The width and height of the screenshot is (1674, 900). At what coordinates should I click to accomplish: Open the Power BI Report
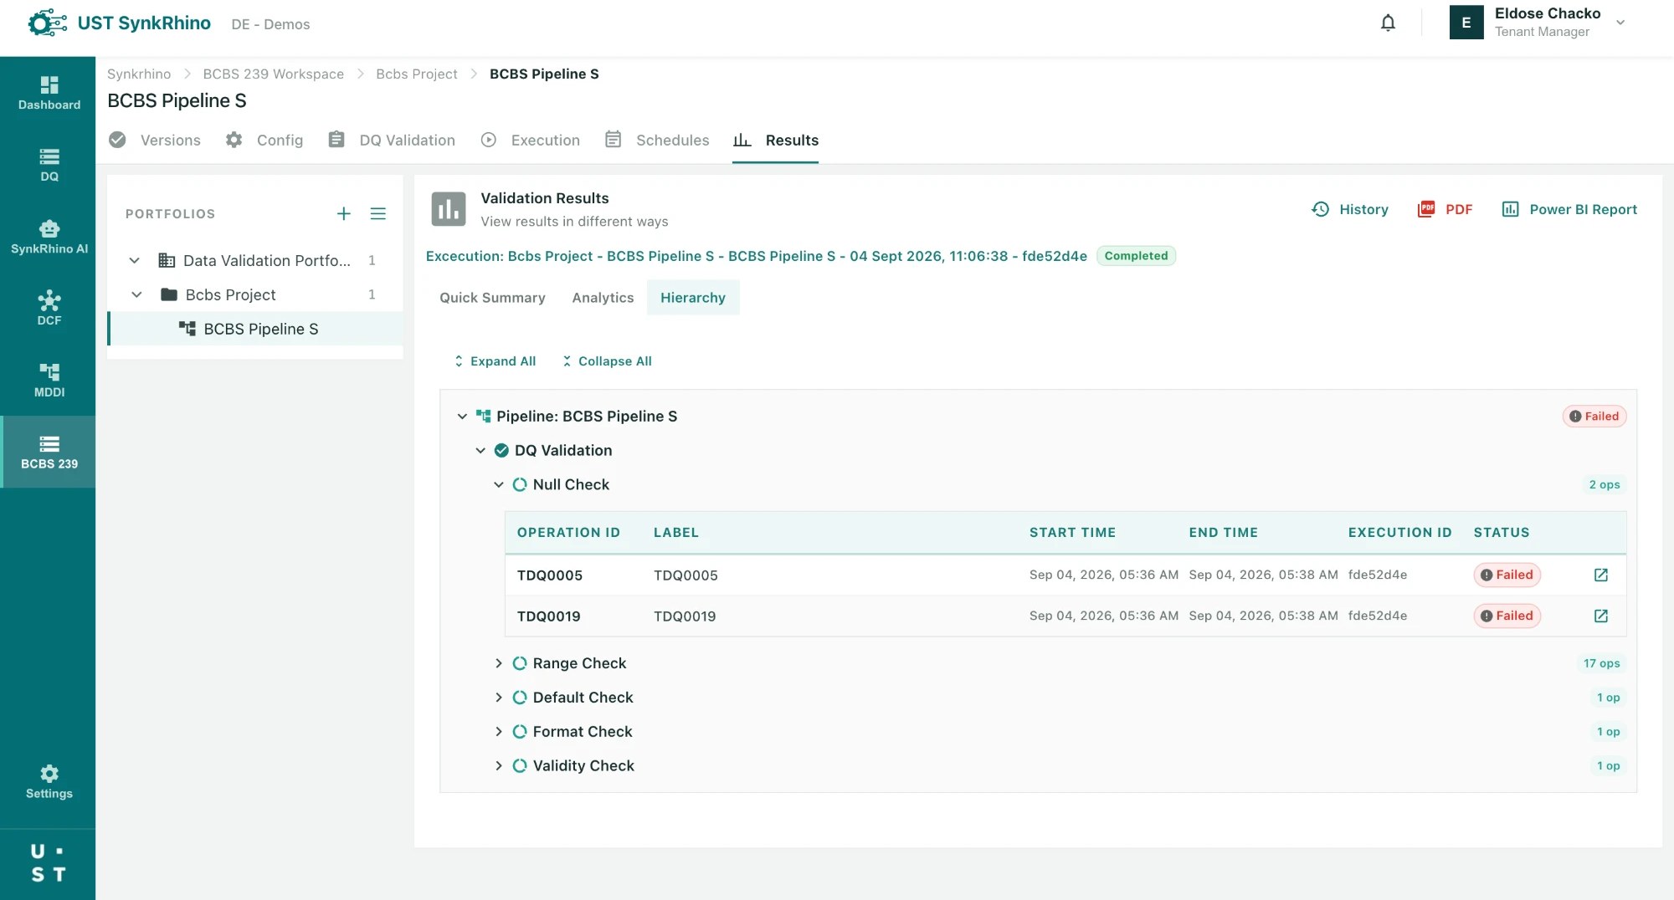[x=1569, y=209]
